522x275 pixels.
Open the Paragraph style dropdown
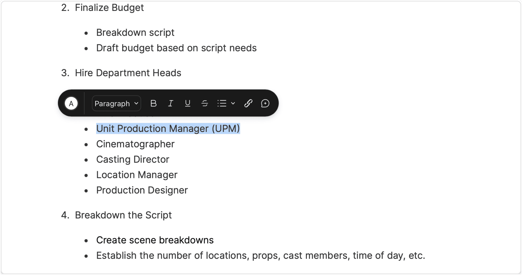point(116,103)
